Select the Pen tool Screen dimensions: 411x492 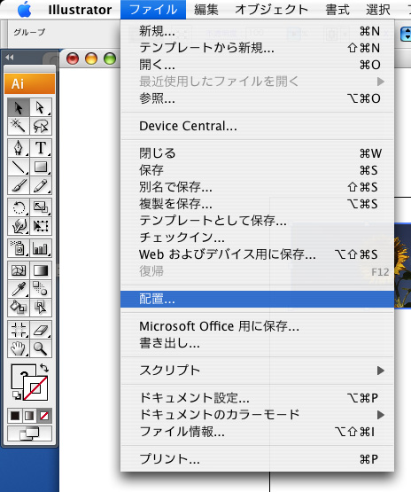19,148
